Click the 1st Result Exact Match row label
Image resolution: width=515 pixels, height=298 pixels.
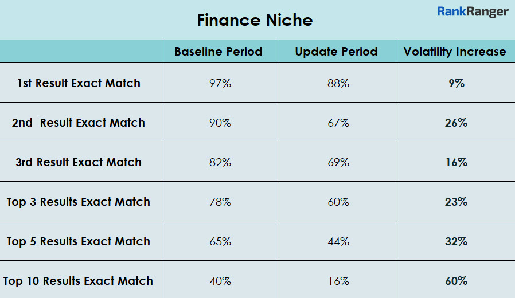[79, 83]
